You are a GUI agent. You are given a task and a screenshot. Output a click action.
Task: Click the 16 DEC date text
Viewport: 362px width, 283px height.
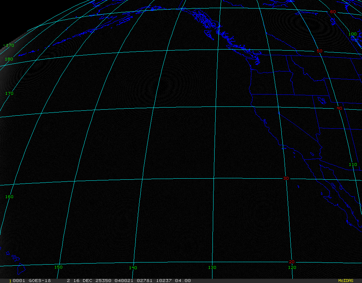point(83,281)
